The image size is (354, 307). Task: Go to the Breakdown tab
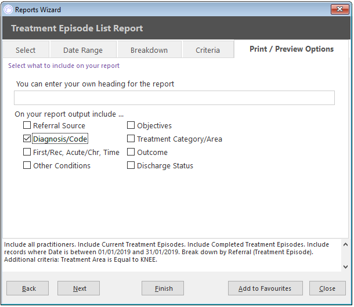(x=149, y=50)
